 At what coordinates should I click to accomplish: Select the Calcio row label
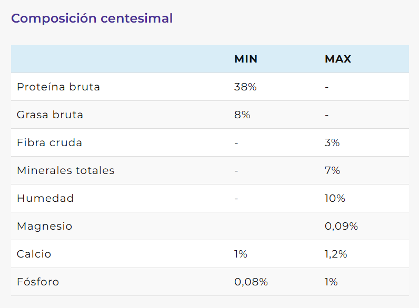[34, 254]
